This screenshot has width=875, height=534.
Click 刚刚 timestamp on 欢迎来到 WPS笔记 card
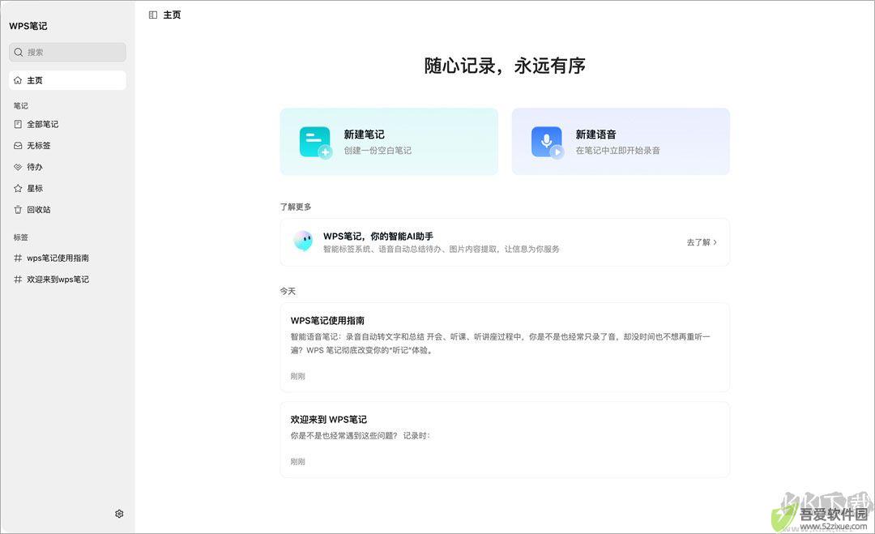pos(298,461)
